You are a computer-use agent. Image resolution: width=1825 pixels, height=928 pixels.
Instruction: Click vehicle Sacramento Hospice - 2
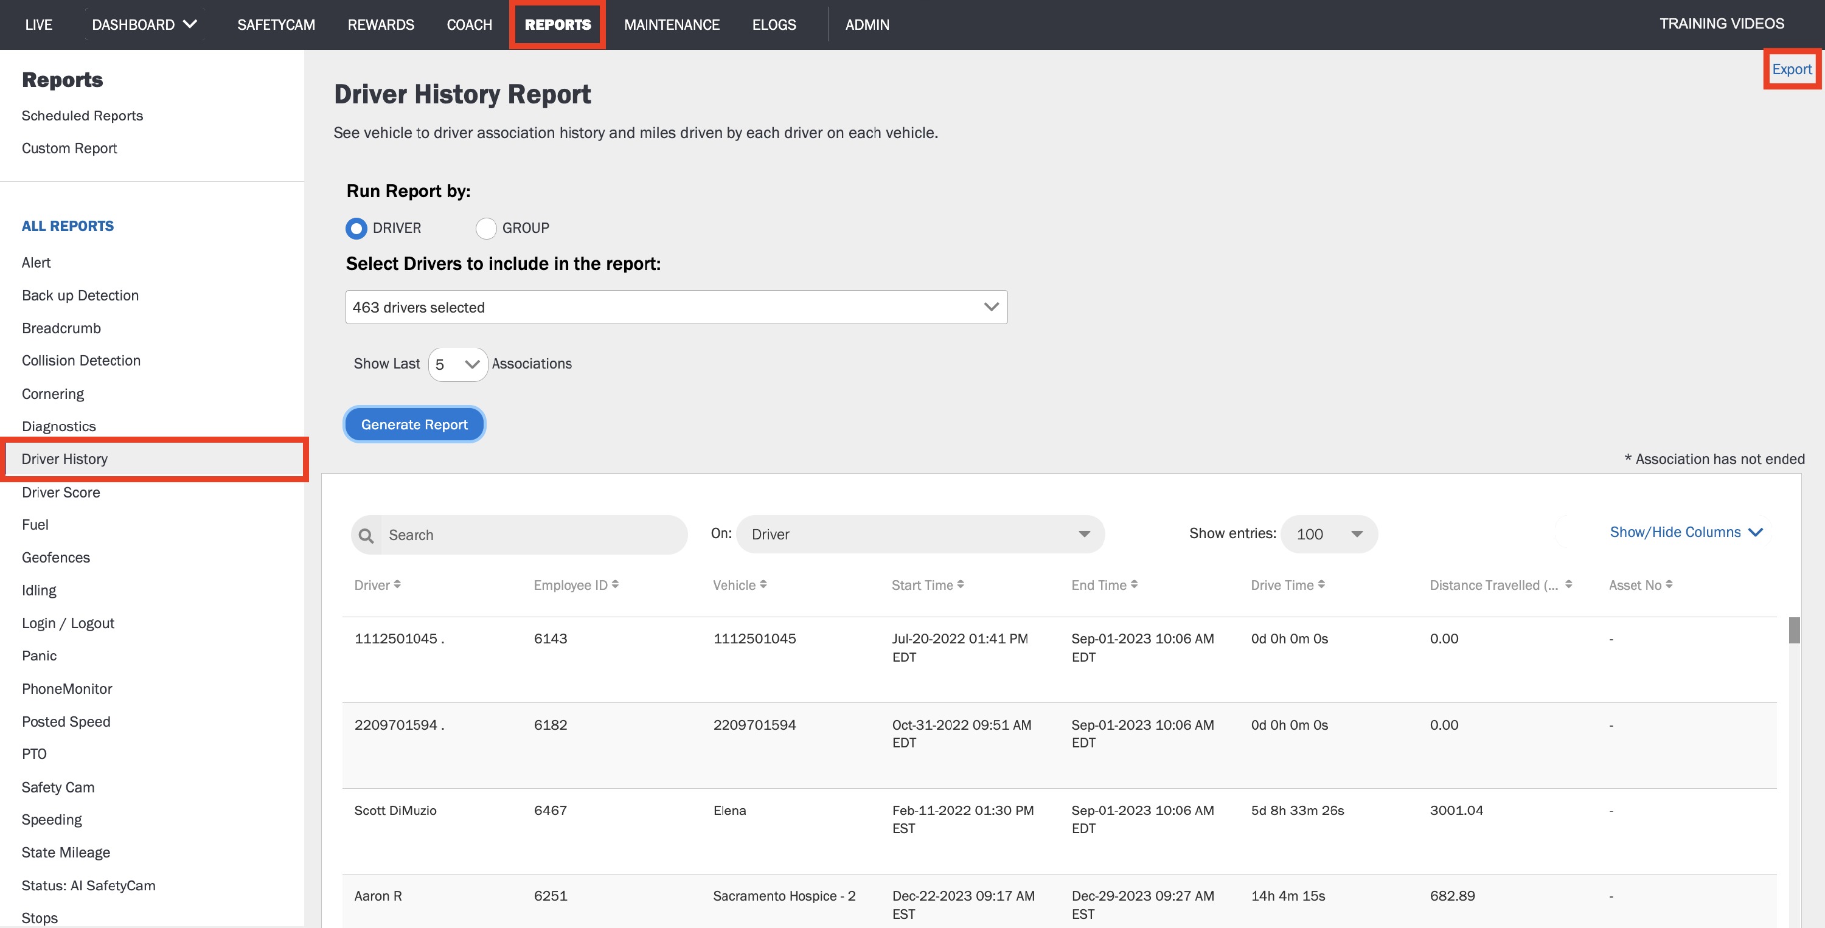[x=784, y=896]
